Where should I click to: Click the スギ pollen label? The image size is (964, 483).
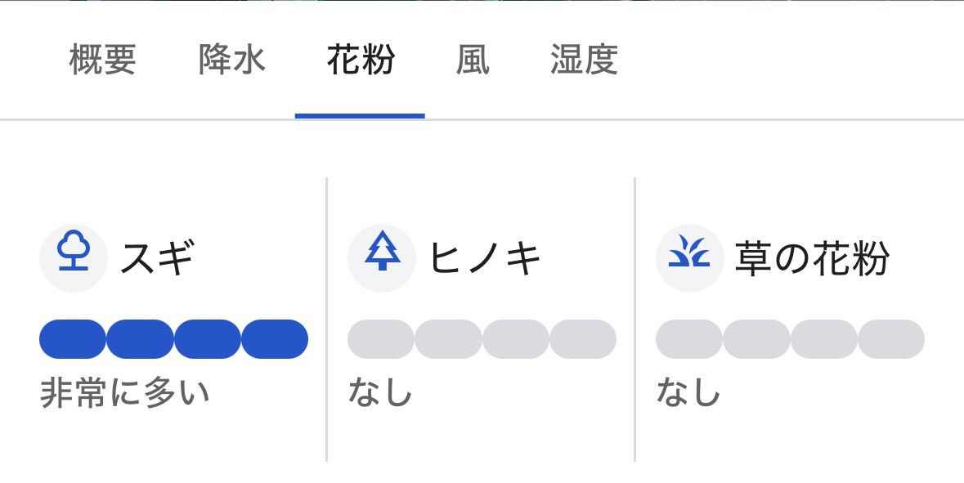(x=158, y=259)
